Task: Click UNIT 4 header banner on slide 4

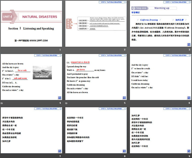Action: pos(48,55)
